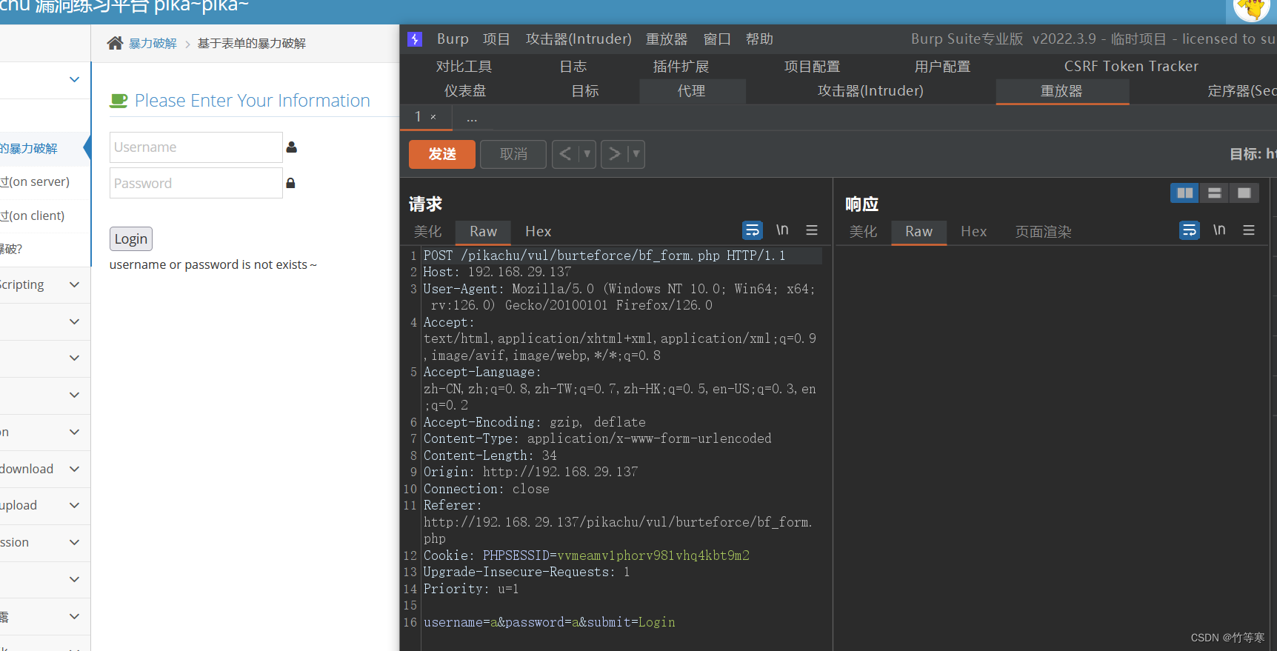The height and width of the screenshot is (651, 1277).
Task: Open 过(on server) sidebar item
Action: [x=35, y=181]
